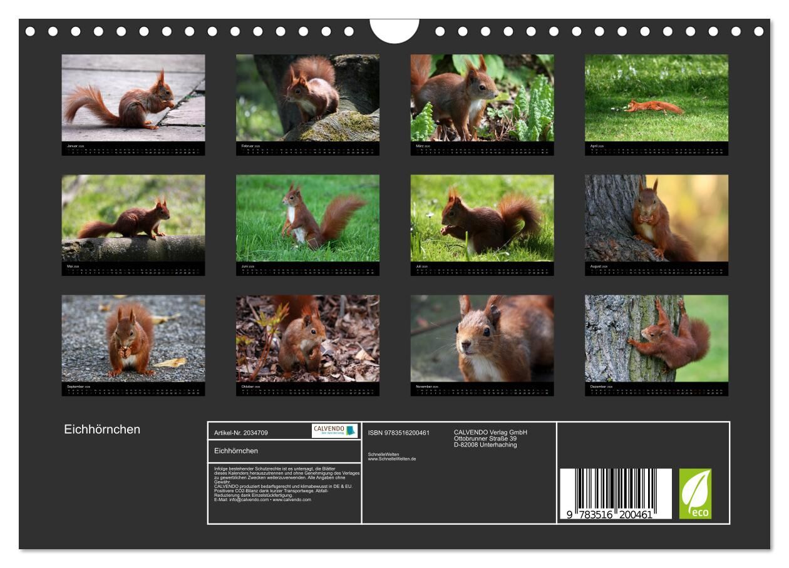The height and width of the screenshot is (568, 789).
Task: Select the August squirrel on tree bark
Action: [656, 218]
